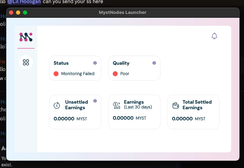The image size is (244, 168).
Task: Click @Lil Hooligan mention in chat behind
Action: (x=24, y=2)
